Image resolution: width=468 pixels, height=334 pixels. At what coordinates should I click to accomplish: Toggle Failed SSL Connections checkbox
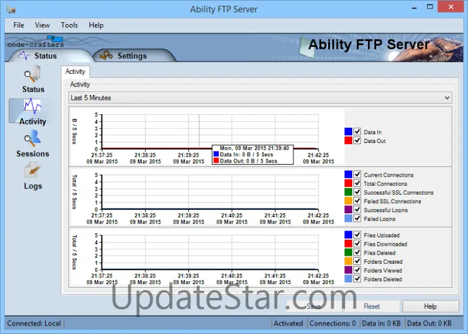click(357, 201)
